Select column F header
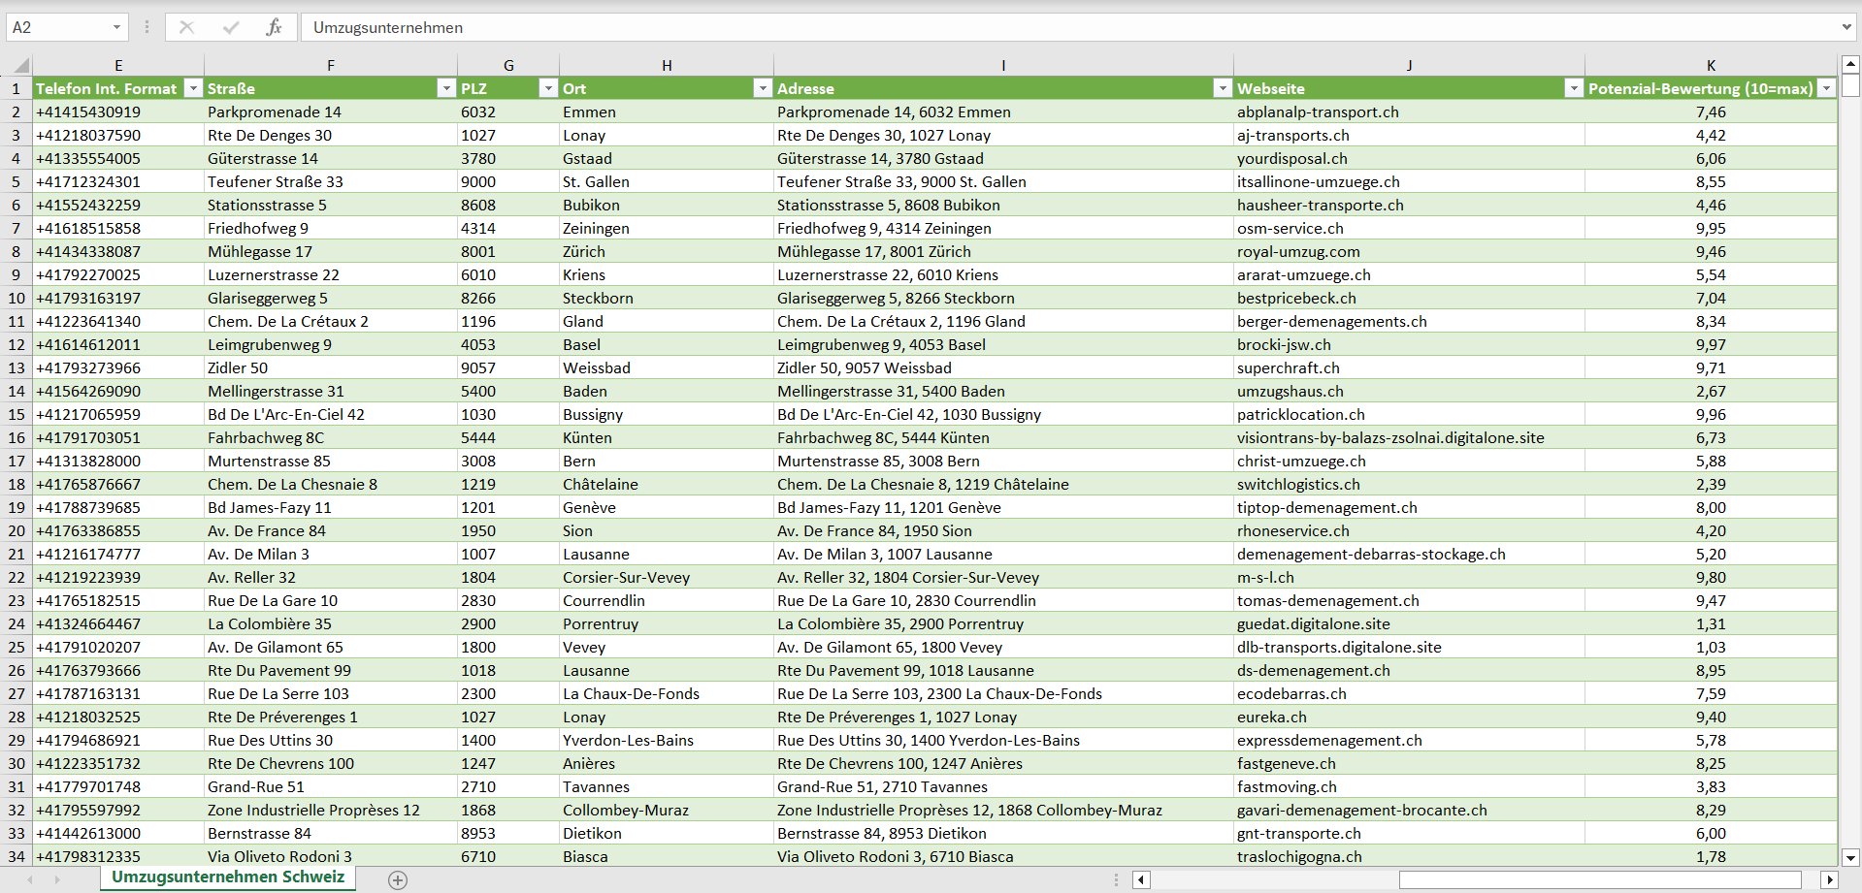The height and width of the screenshot is (893, 1862). (x=331, y=65)
